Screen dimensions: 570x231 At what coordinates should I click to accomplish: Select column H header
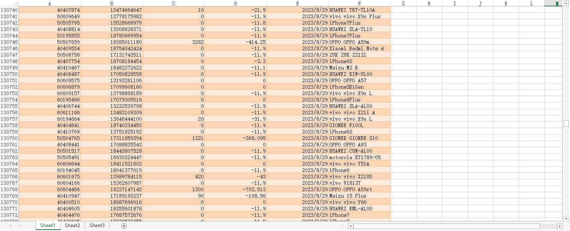pos(429,3)
